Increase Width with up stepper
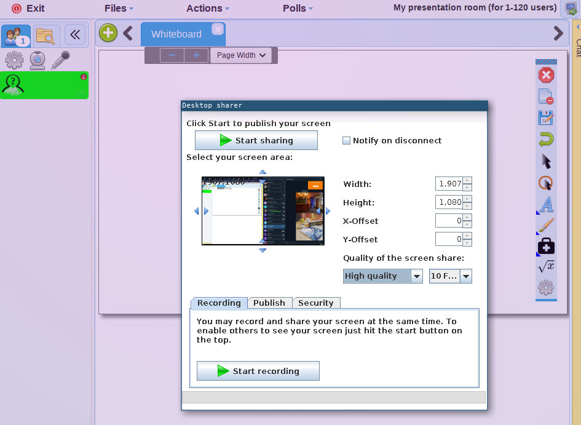Viewport: 581px width, 425px height. (x=467, y=180)
